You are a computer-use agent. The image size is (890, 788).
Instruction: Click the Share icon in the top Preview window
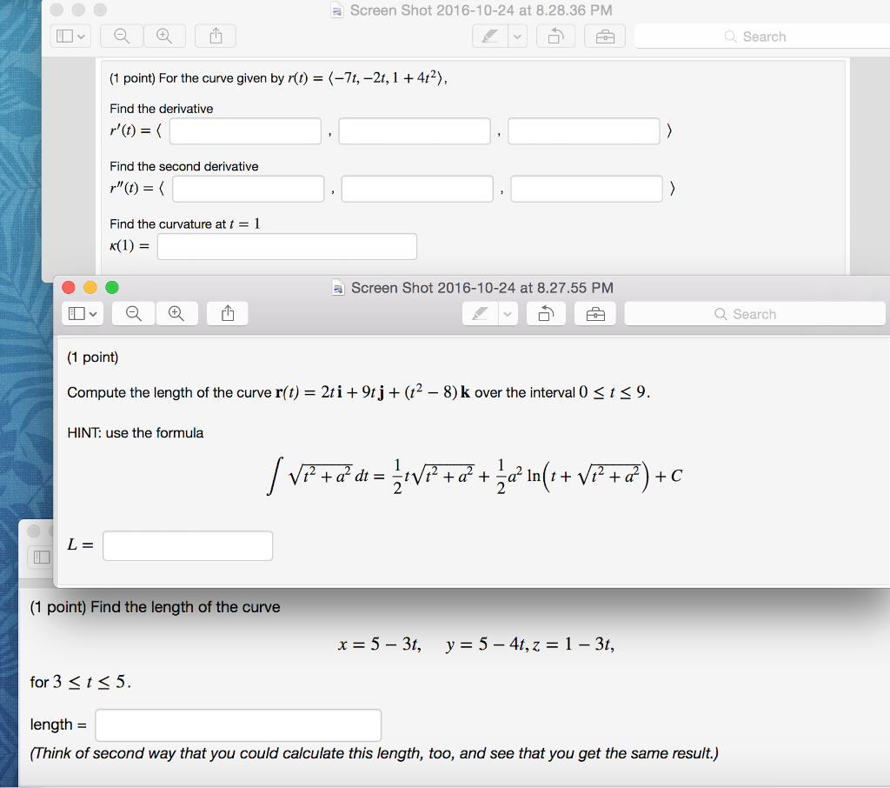(215, 36)
